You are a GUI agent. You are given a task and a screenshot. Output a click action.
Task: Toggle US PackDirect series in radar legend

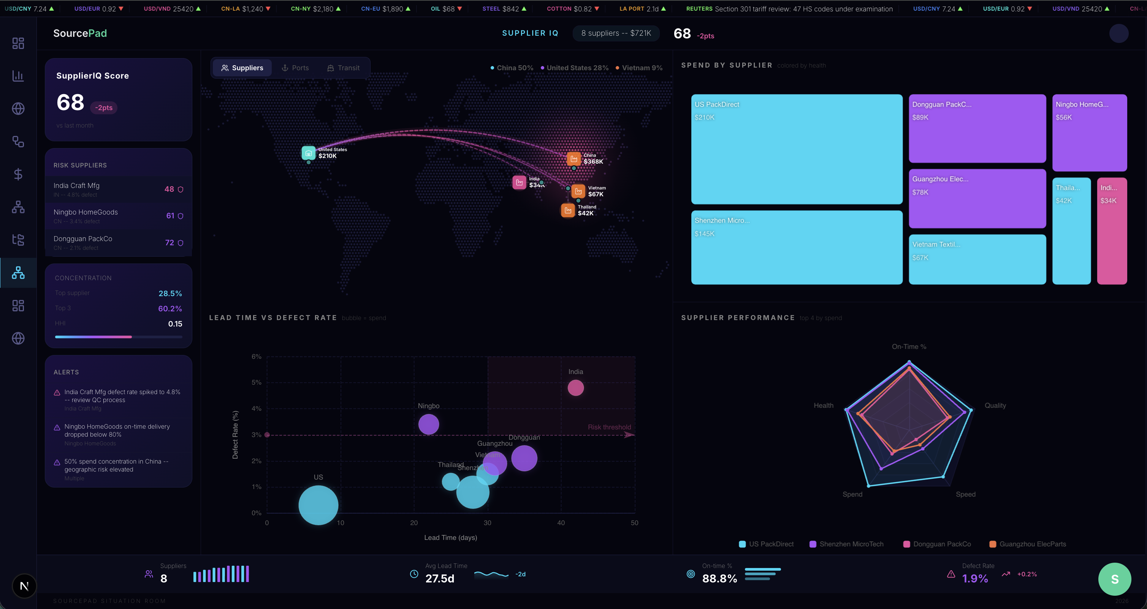click(x=766, y=544)
